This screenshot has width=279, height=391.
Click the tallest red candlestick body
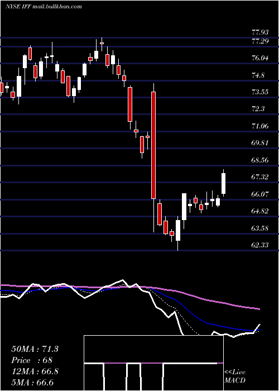(153, 145)
